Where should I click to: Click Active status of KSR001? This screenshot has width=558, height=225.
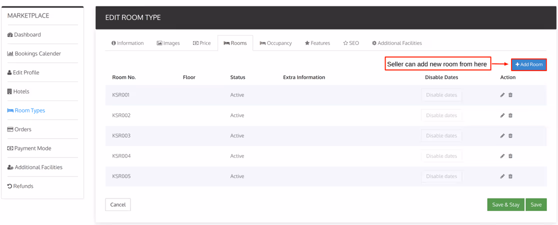(x=237, y=95)
